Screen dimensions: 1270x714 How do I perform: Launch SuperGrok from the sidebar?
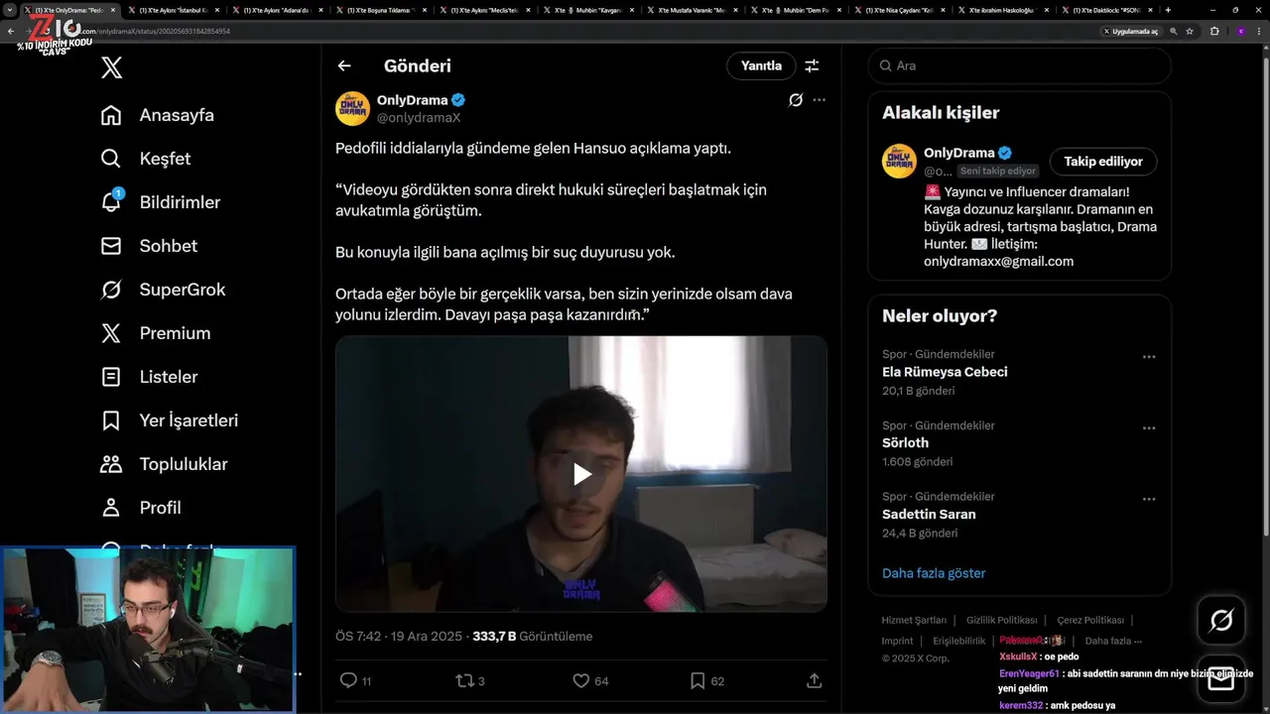coord(163,290)
